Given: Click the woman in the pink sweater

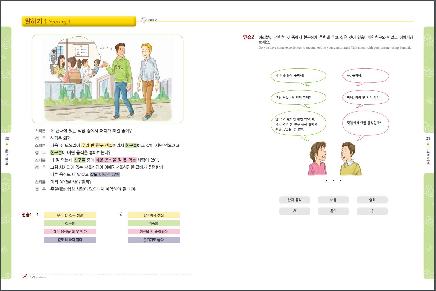Looking at the screenshot, I should click(x=317, y=160).
